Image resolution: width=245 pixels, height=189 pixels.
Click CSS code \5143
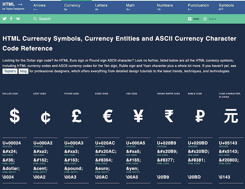click(224, 177)
